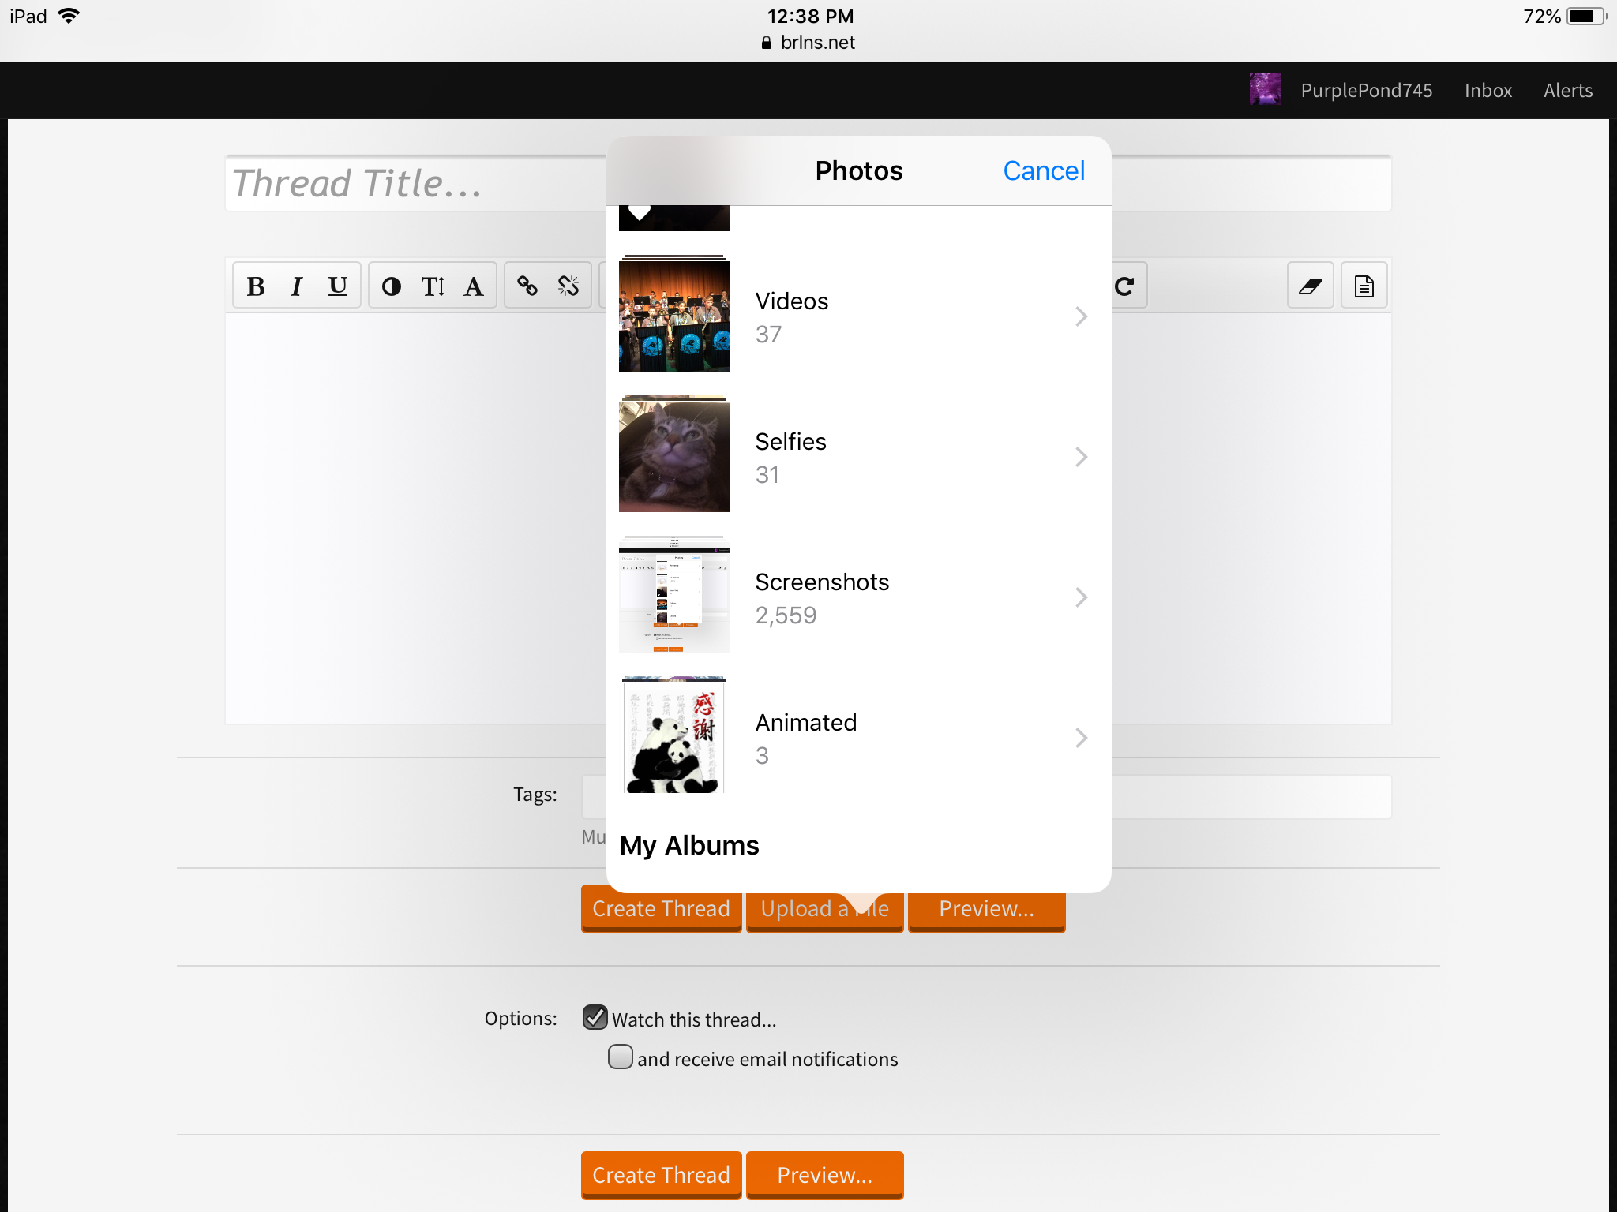The height and width of the screenshot is (1212, 1617).
Task: Enable receive email notifications checkbox
Action: (x=621, y=1057)
